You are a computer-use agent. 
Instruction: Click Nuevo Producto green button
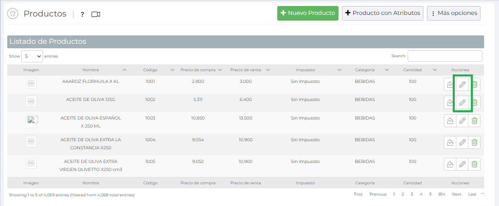[308, 13]
